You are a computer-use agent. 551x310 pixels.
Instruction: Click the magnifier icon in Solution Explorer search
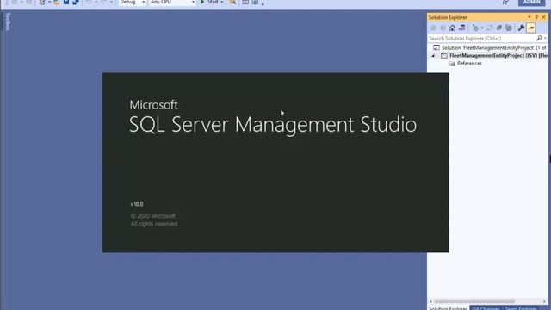[539, 38]
